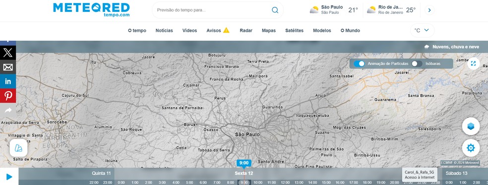Open the °C units dropdown
This screenshot has width=488, height=185.
(422, 30)
